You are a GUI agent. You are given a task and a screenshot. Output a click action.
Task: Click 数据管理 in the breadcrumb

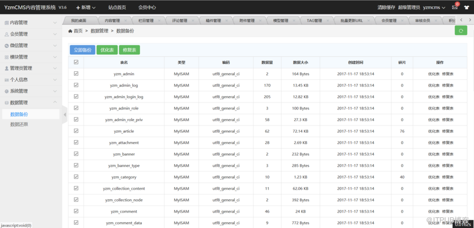(100, 31)
